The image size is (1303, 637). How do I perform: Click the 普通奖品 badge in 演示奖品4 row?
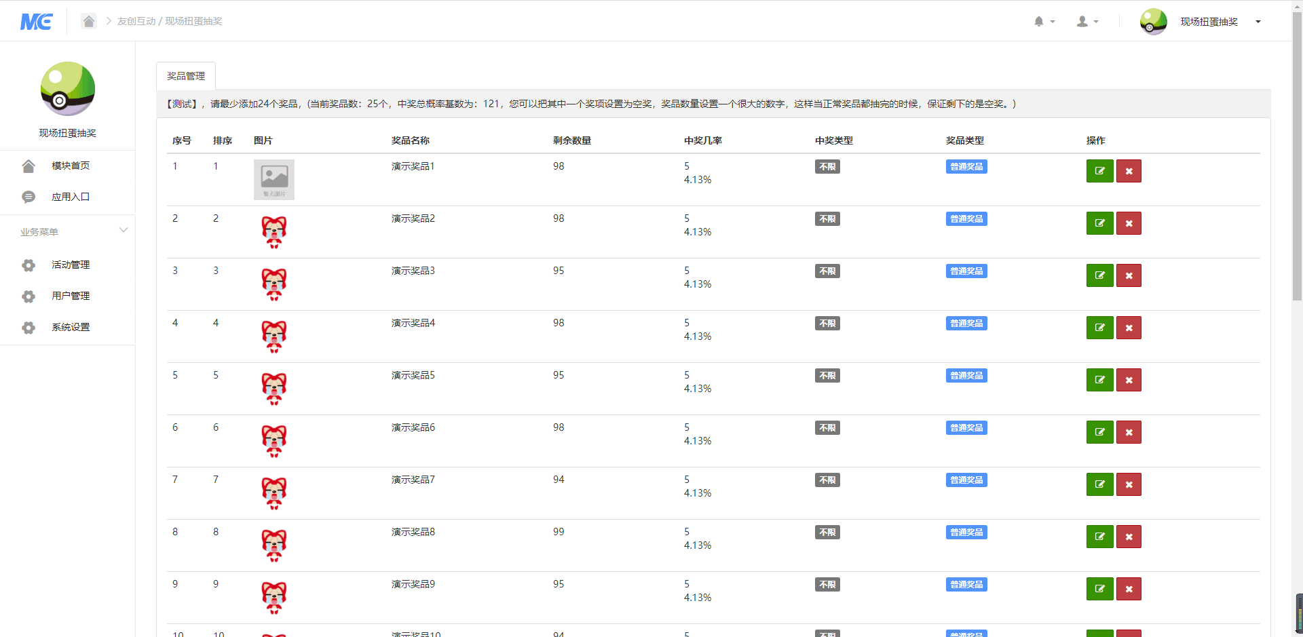click(966, 324)
